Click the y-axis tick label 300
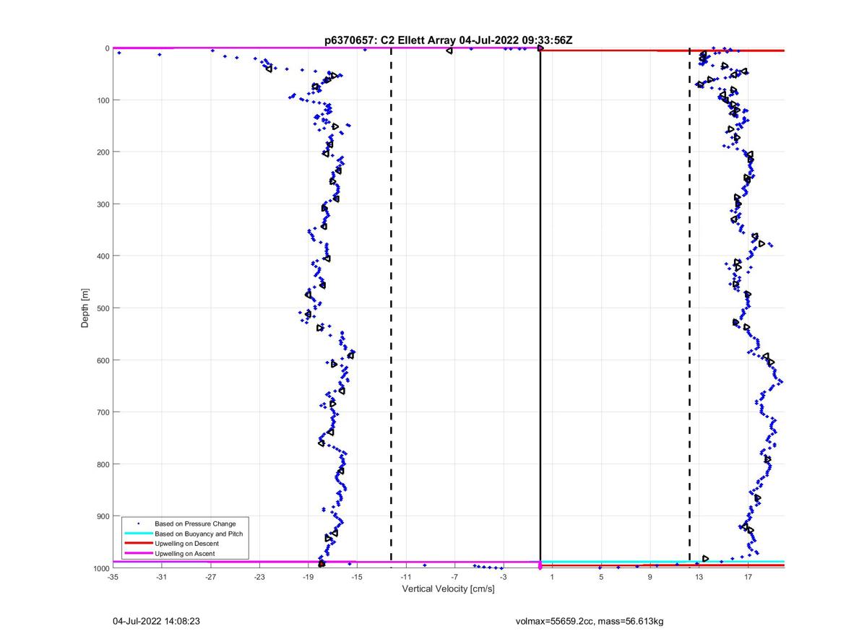This screenshot has width=867, height=639. pos(102,204)
